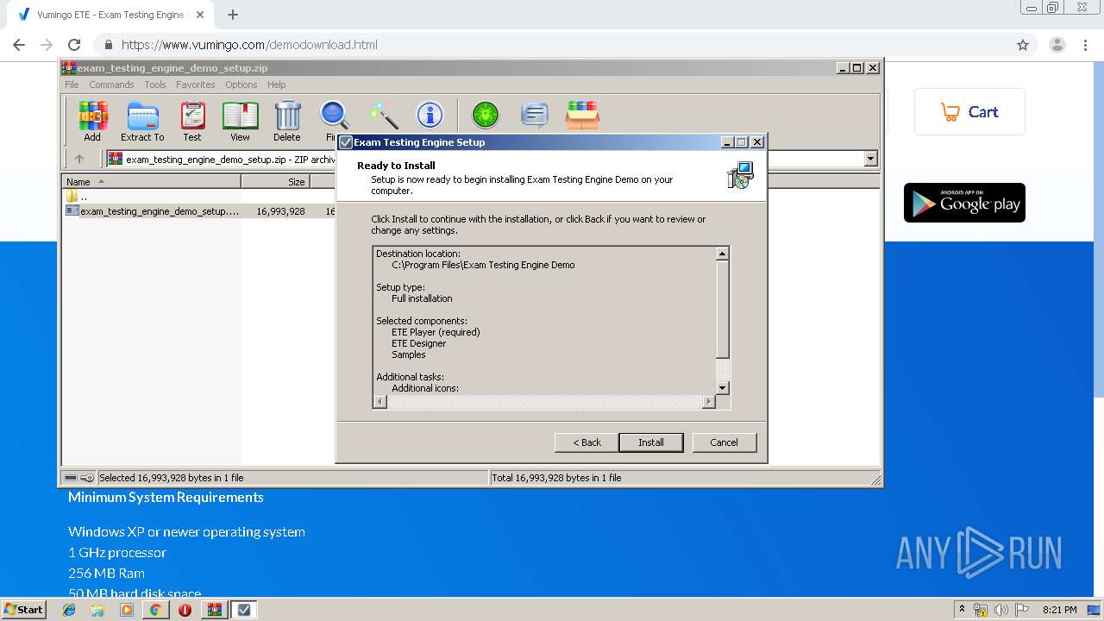The height and width of the screenshot is (621, 1104).
Task: Open WinRAR Favorites menu
Action: point(196,85)
